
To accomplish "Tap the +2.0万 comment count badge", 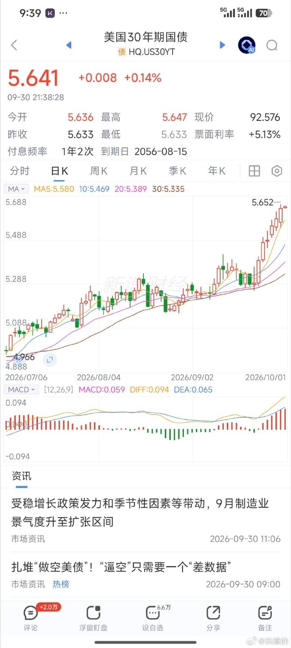I will click(48, 607).
